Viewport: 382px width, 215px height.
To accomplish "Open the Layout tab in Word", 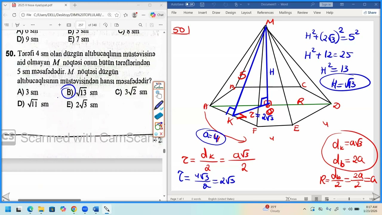I will coord(246,13).
